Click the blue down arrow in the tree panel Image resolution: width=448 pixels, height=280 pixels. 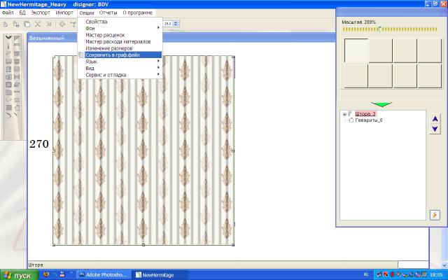pos(434,128)
